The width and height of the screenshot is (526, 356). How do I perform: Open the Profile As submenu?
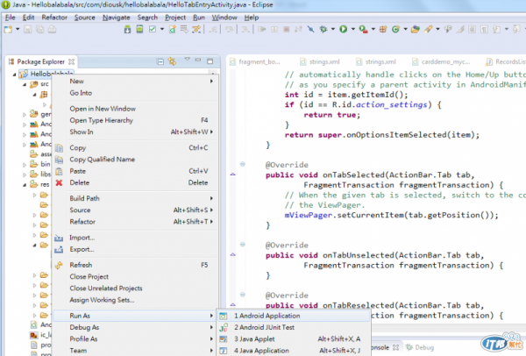pyautogui.click(x=136, y=339)
